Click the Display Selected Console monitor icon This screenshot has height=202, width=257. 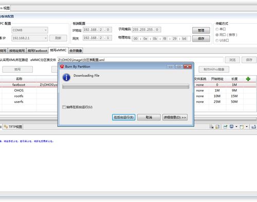click(x=231, y=127)
